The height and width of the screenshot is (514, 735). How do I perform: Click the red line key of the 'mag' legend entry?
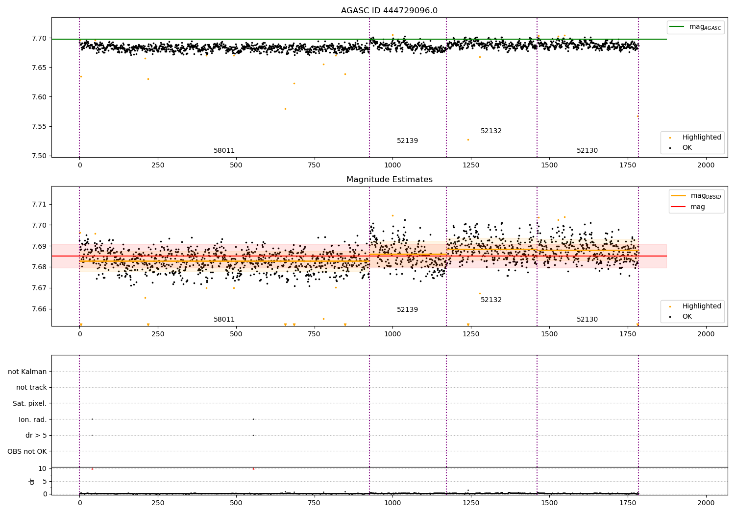[x=679, y=207]
